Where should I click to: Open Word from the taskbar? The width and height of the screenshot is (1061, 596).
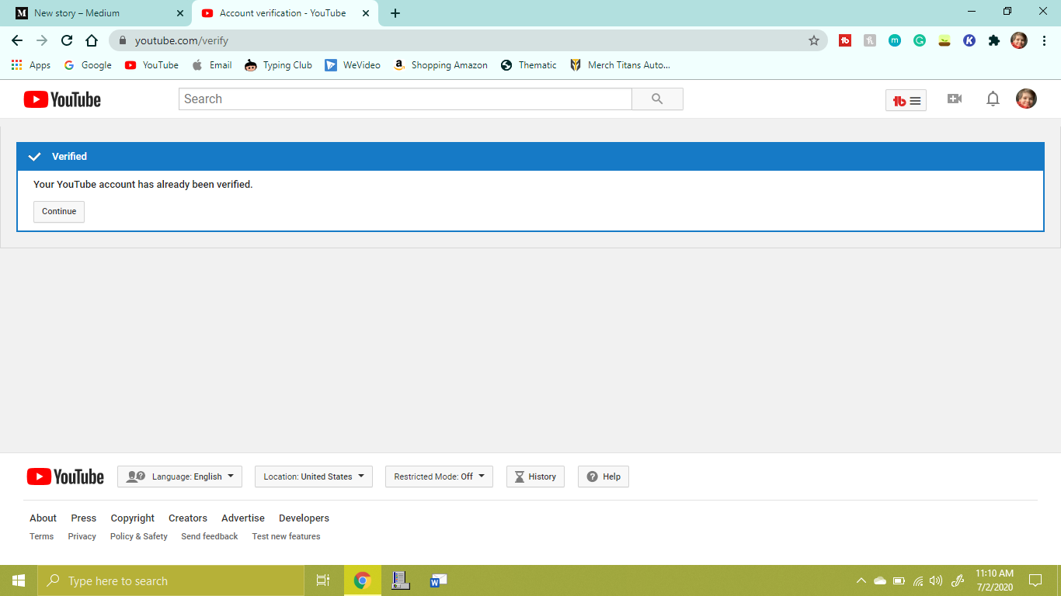pyautogui.click(x=438, y=580)
